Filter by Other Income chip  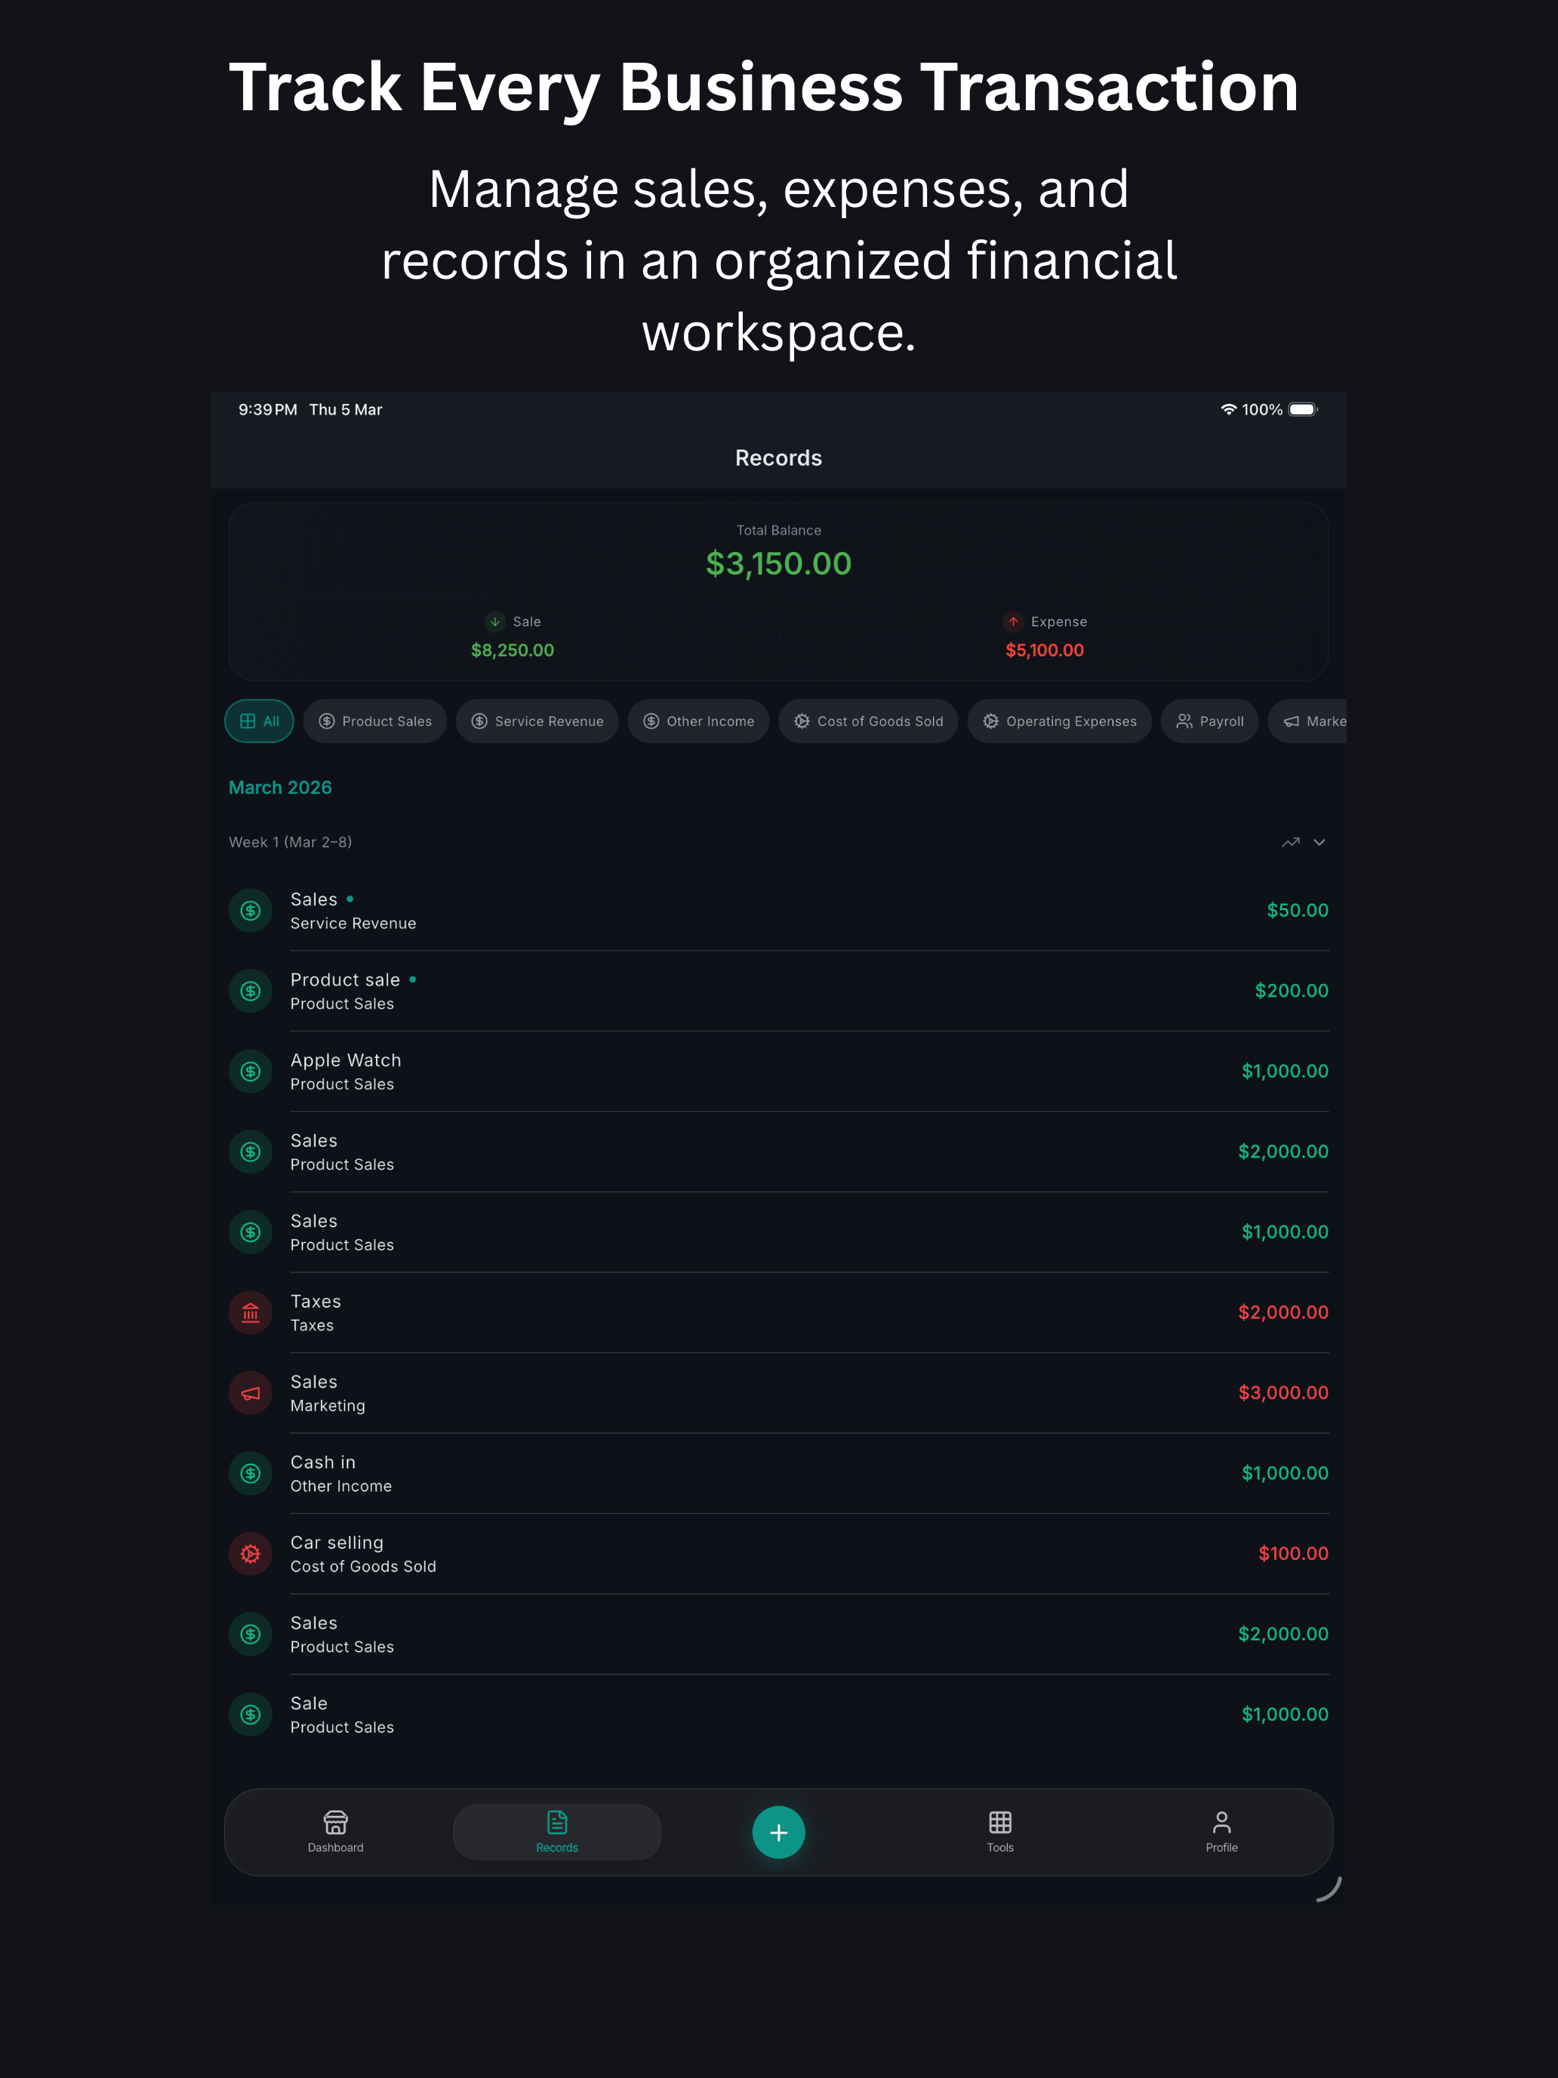[x=699, y=721]
